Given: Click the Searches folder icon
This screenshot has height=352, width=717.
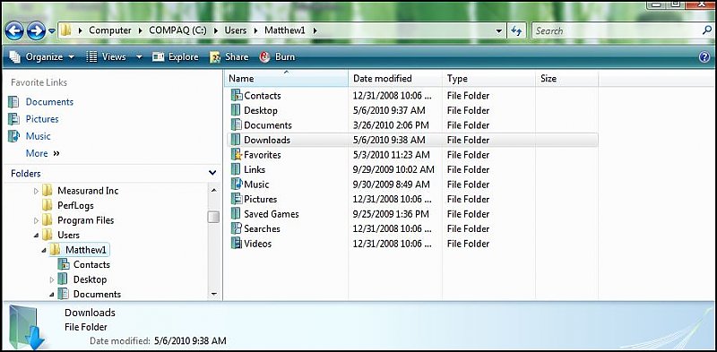Looking at the screenshot, I should (x=236, y=228).
